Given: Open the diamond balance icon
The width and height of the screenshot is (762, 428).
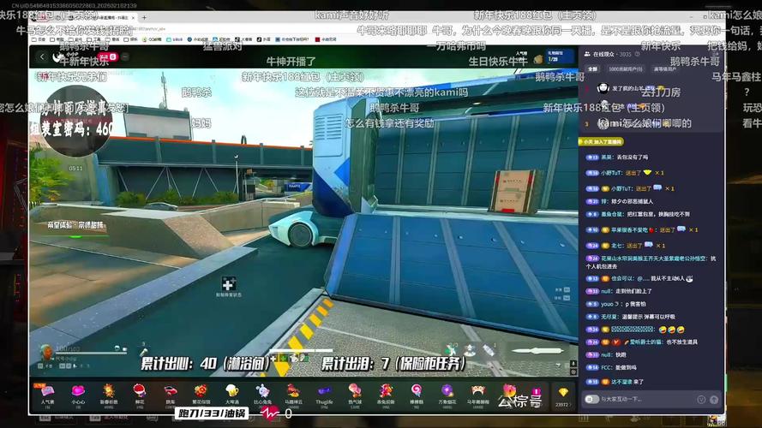Looking at the screenshot, I should [x=562, y=394].
